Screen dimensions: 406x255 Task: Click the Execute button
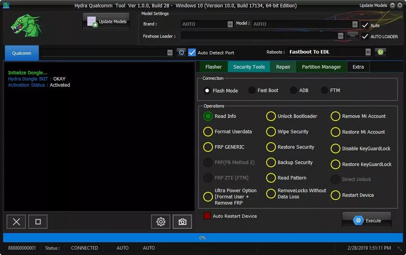point(367,220)
